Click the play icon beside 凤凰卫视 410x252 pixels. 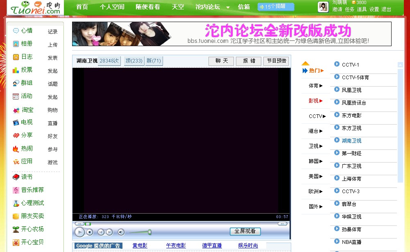(337, 89)
